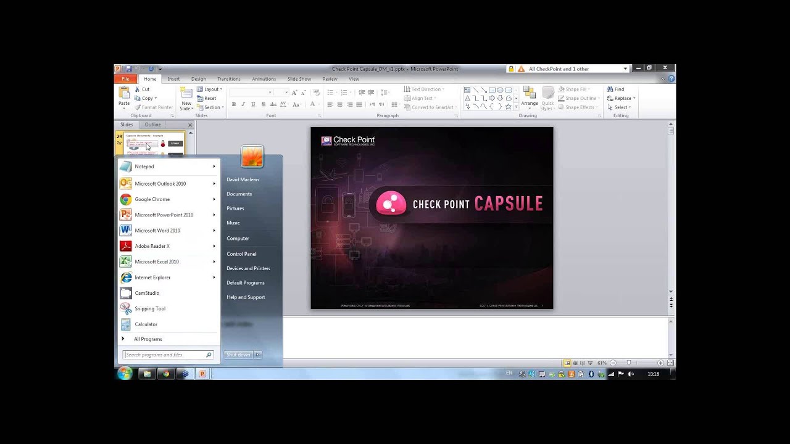790x444 pixels.
Task: Toggle Underline formatting
Action: 253,104
